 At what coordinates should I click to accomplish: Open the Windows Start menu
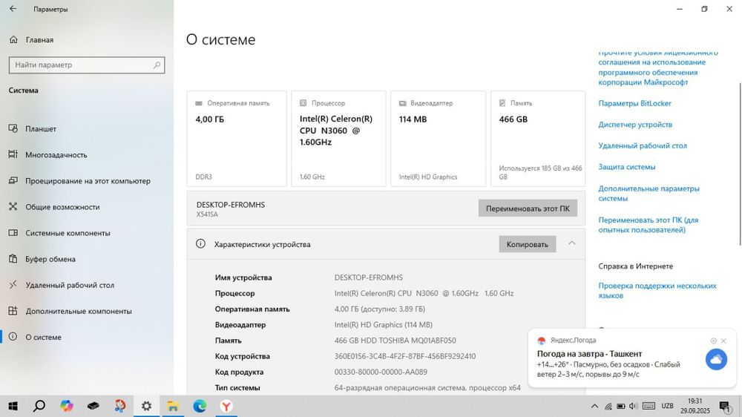pos(13,406)
